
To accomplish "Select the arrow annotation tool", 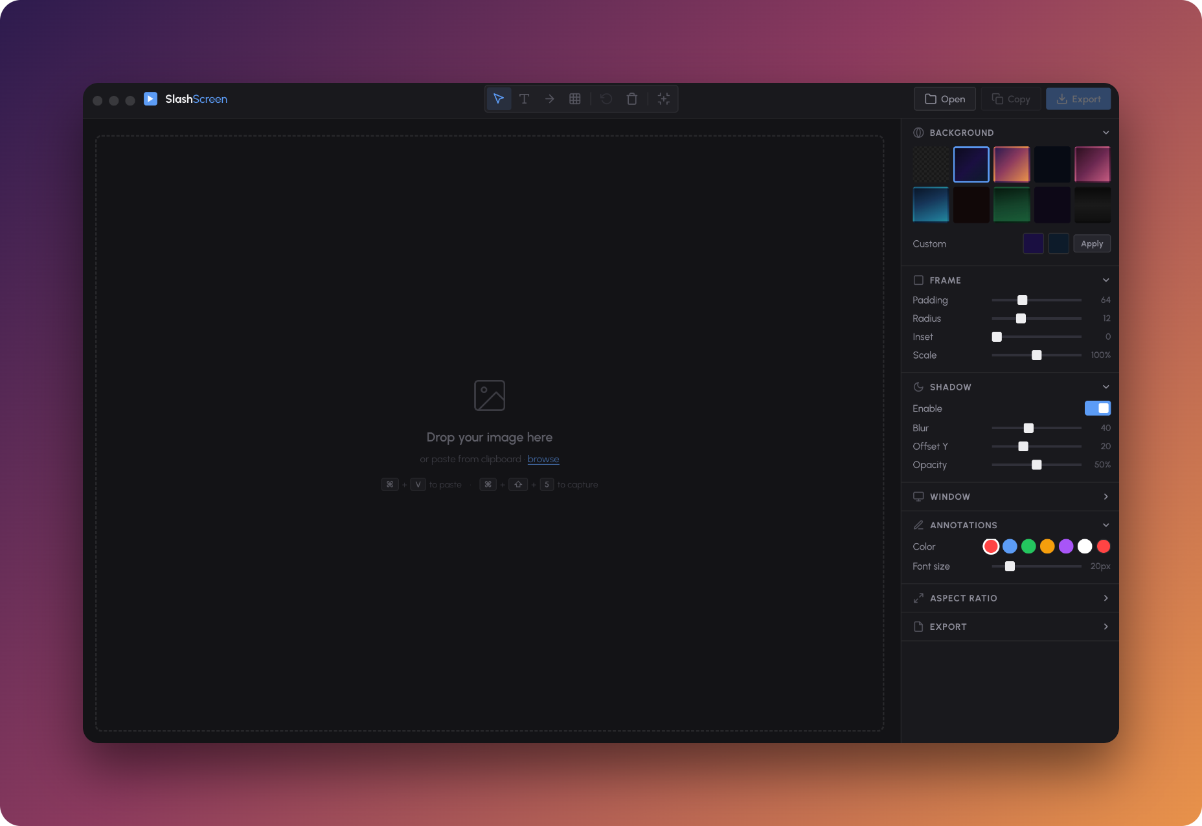I will point(549,98).
